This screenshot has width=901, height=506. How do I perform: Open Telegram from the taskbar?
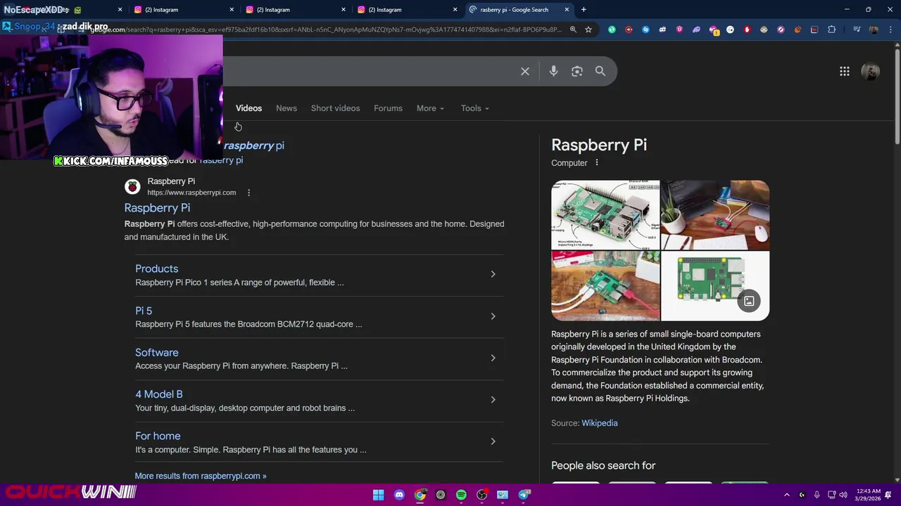point(524,495)
